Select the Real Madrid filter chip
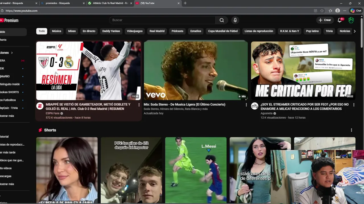The image size is (364, 204). (157, 31)
